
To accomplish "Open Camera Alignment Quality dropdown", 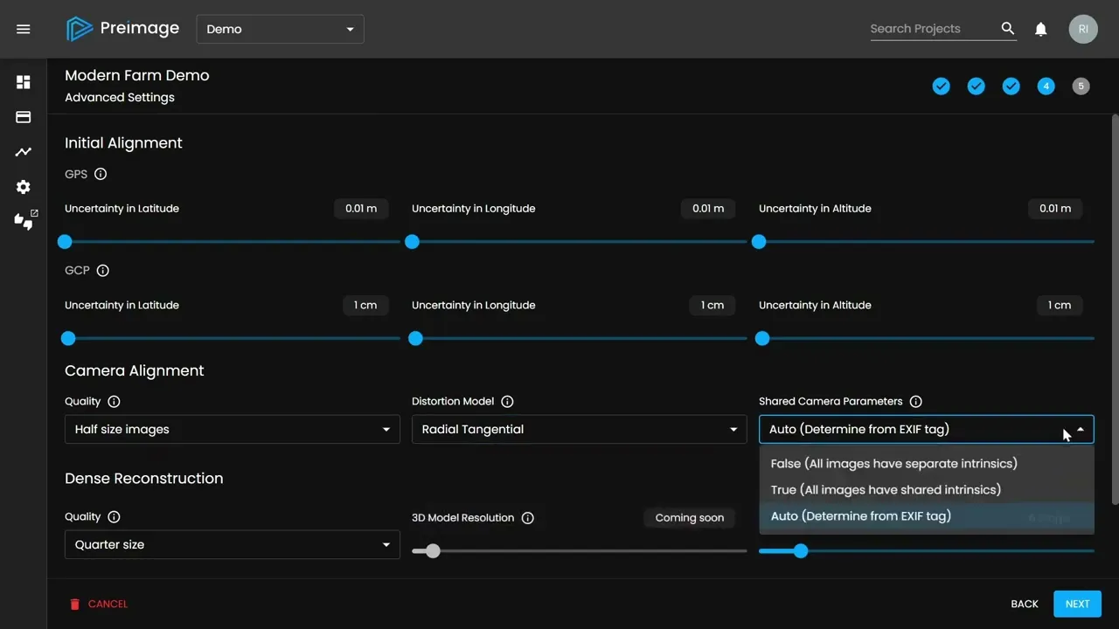I will pos(232,430).
